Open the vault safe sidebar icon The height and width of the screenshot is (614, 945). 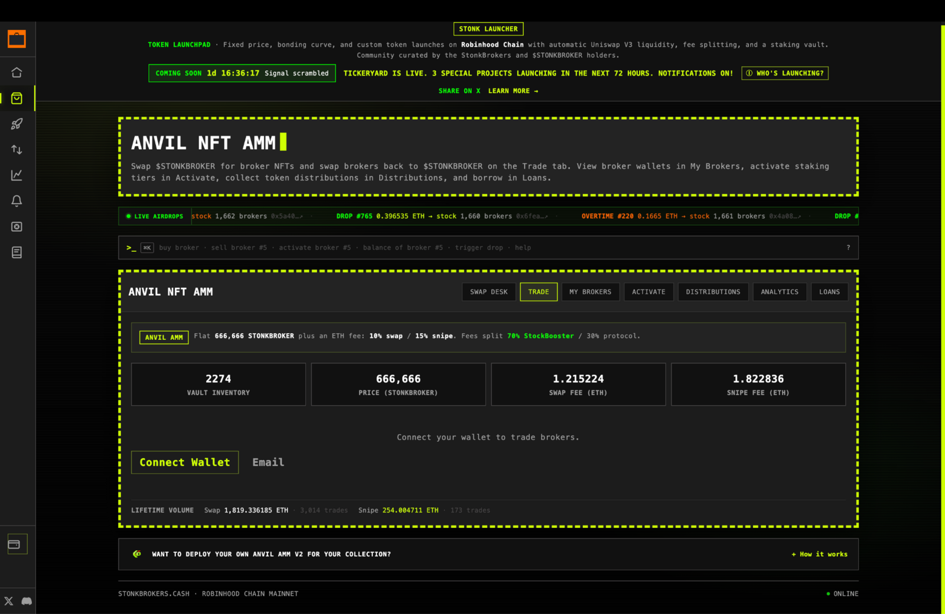pyautogui.click(x=17, y=226)
